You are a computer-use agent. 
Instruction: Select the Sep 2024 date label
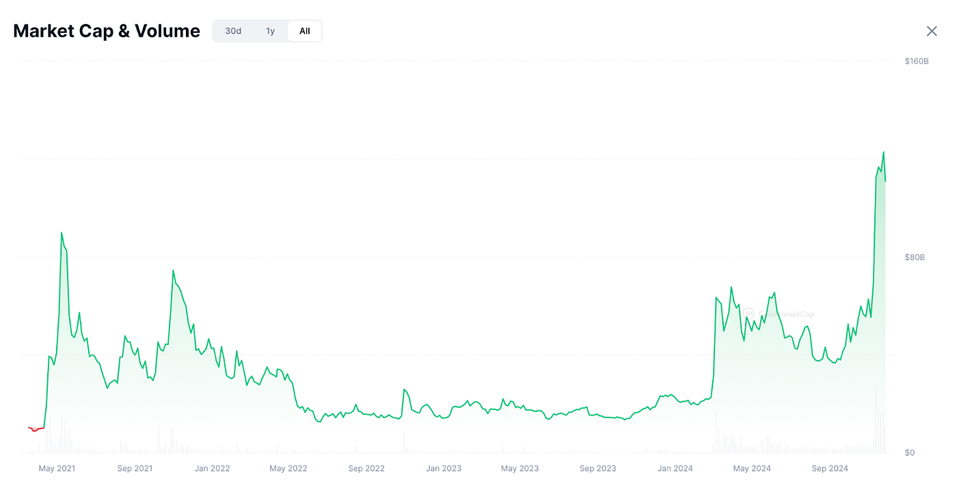(x=830, y=468)
